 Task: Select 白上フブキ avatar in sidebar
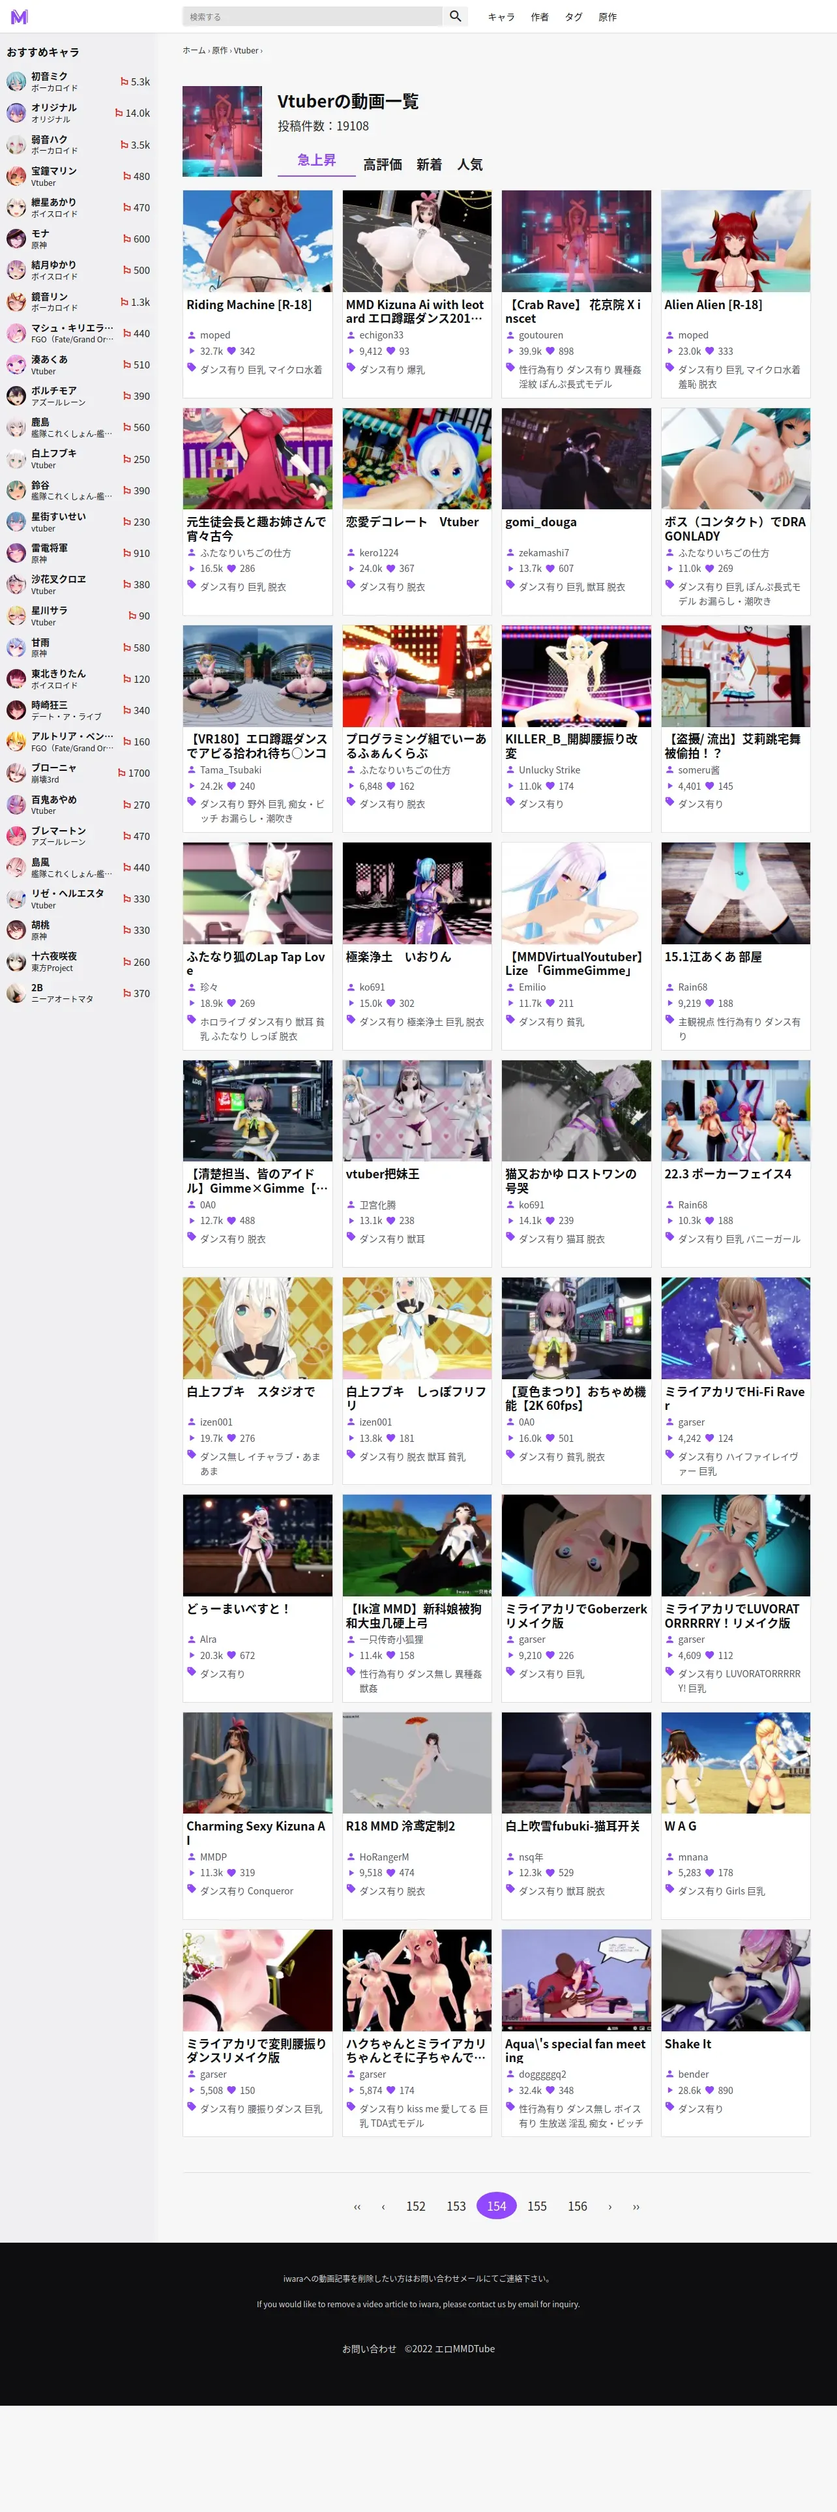tap(16, 459)
